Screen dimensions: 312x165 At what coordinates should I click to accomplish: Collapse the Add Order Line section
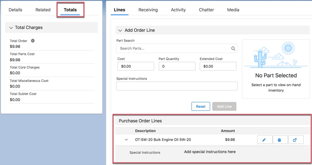[x=120, y=30]
